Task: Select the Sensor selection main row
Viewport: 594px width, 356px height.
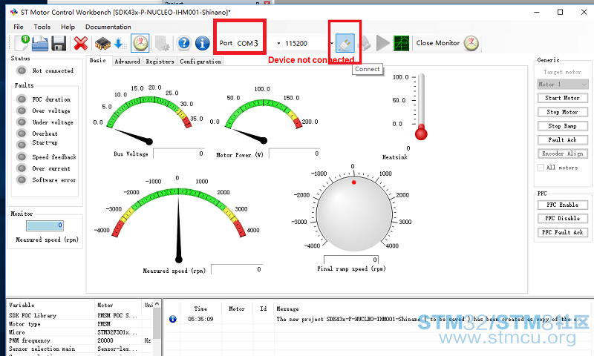Action: (x=80, y=349)
